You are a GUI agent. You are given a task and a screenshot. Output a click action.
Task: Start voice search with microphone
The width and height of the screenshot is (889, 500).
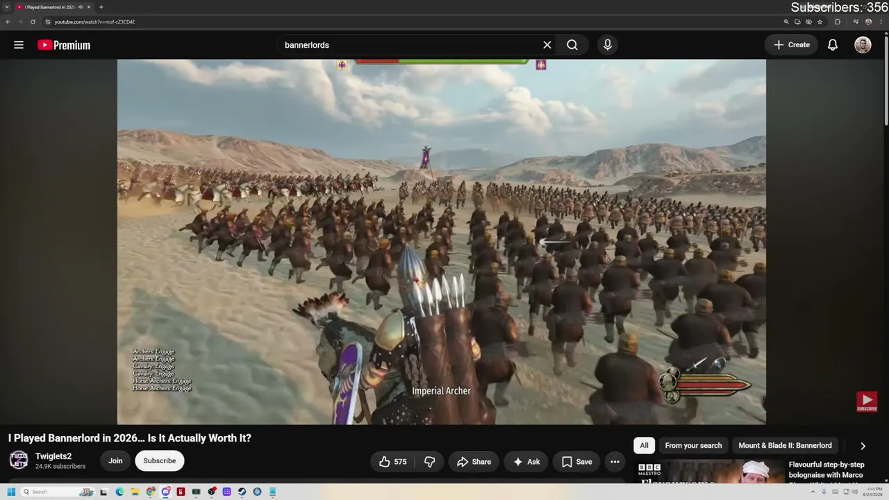point(608,45)
